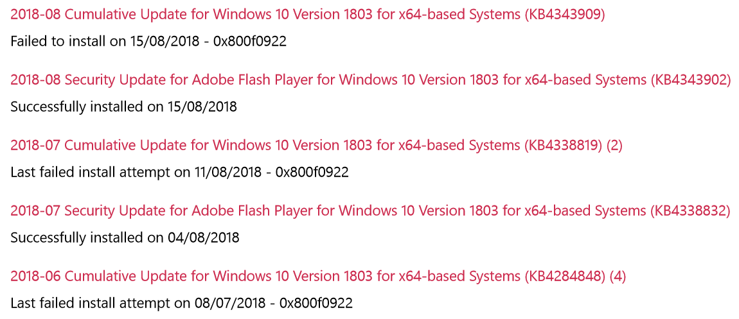The width and height of the screenshot is (739, 319).
Task: Click the (KB4343902) identifier in the Flash update
Action: pos(690,80)
